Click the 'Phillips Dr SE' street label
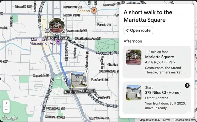 [x=102, y=96]
